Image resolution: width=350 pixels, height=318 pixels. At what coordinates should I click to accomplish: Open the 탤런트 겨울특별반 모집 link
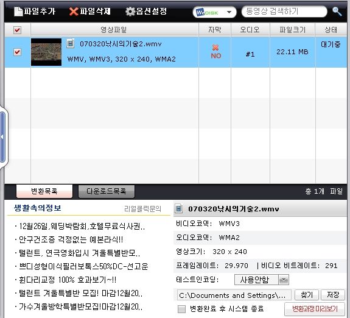pyautogui.click(x=80, y=293)
